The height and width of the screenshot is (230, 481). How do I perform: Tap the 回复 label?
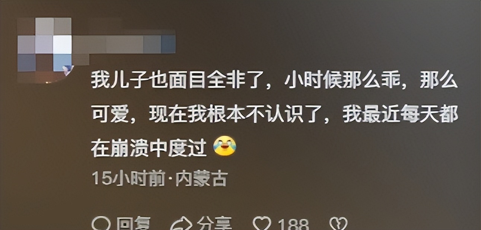(x=133, y=224)
